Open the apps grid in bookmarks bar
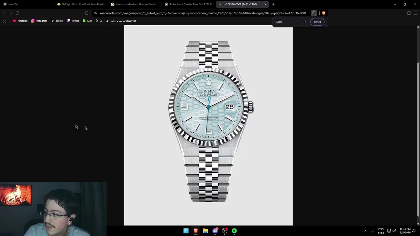The image size is (420, 236). coord(4,21)
